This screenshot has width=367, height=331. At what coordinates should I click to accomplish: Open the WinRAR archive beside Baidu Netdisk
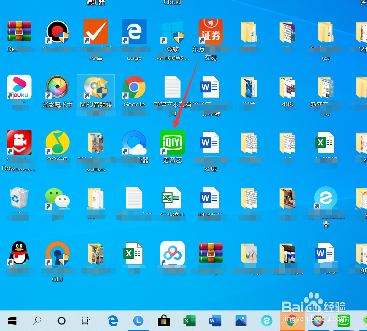coord(211,253)
